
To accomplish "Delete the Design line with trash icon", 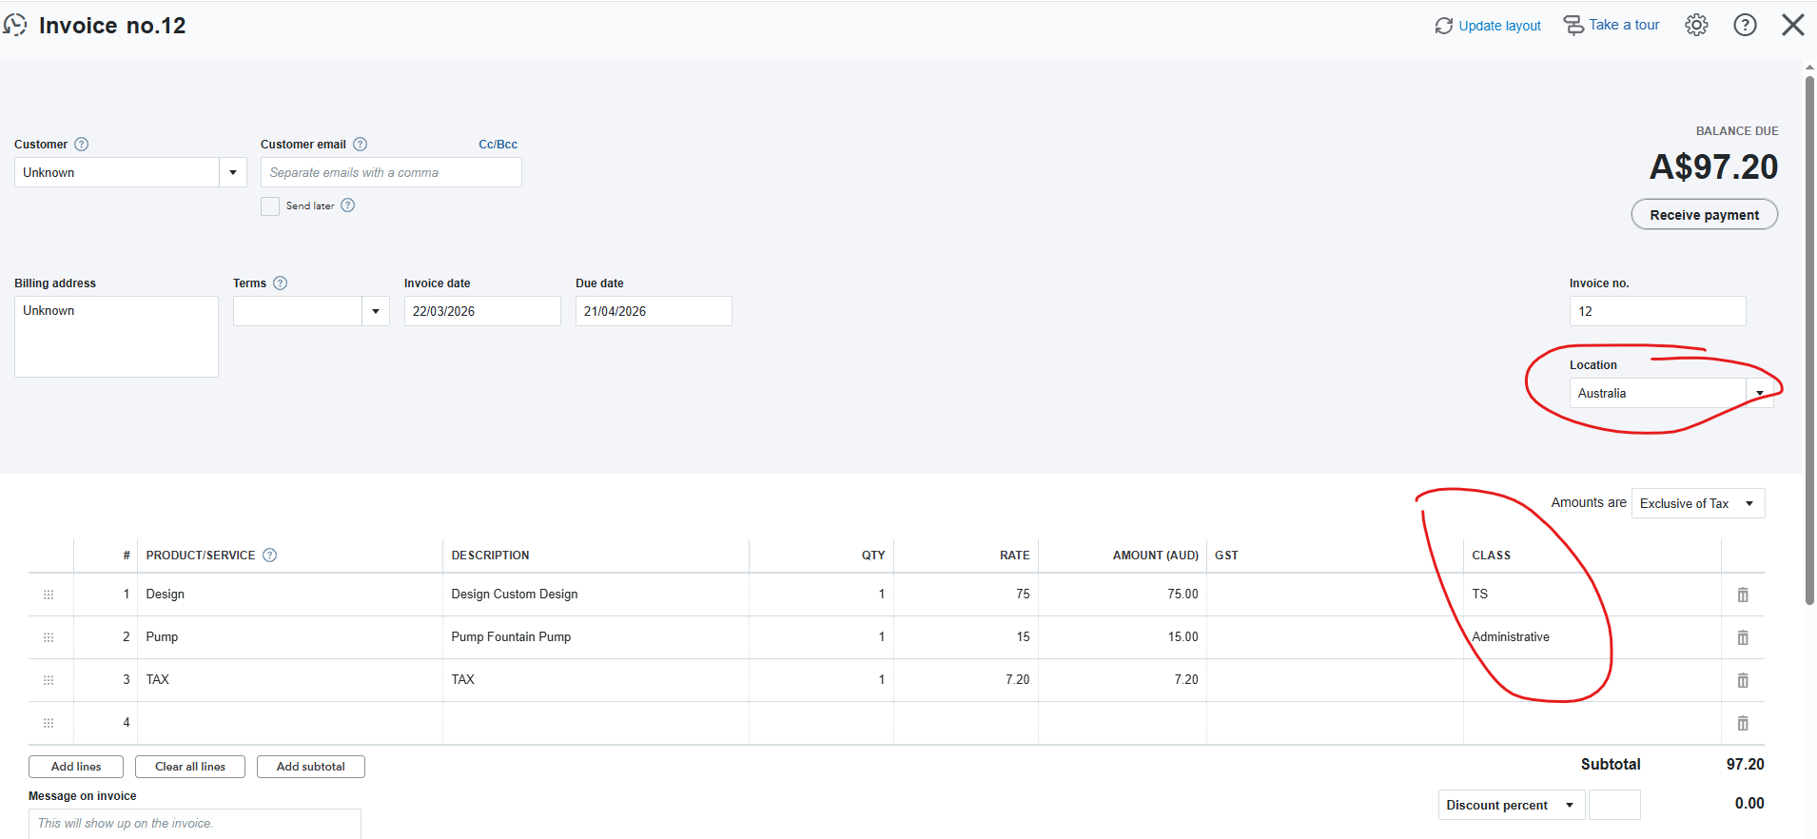I will coord(1743,595).
